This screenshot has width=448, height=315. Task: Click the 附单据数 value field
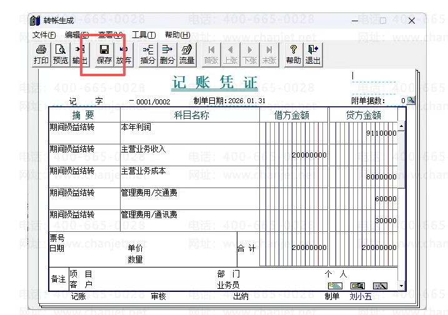[x=396, y=101]
